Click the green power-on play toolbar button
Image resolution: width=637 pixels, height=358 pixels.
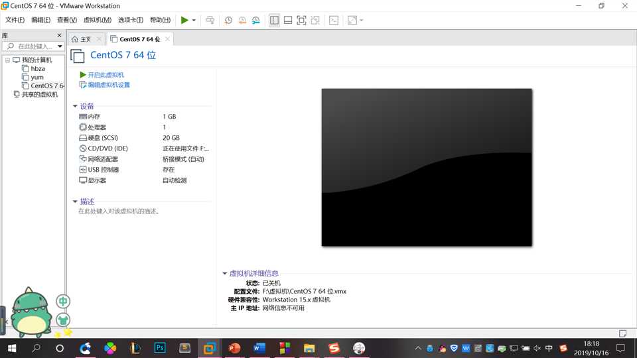coord(184,21)
